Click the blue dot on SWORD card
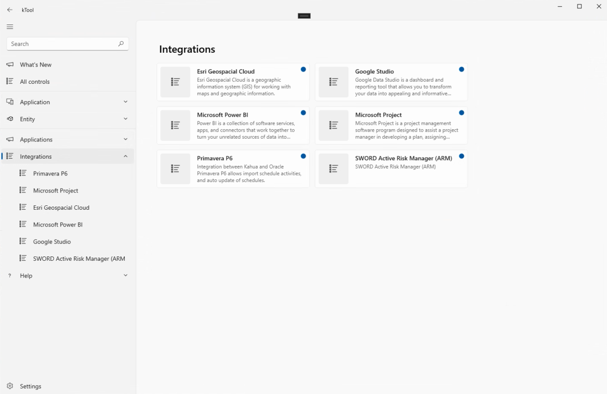This screenshot has height=394, width=607. (462, 156)
